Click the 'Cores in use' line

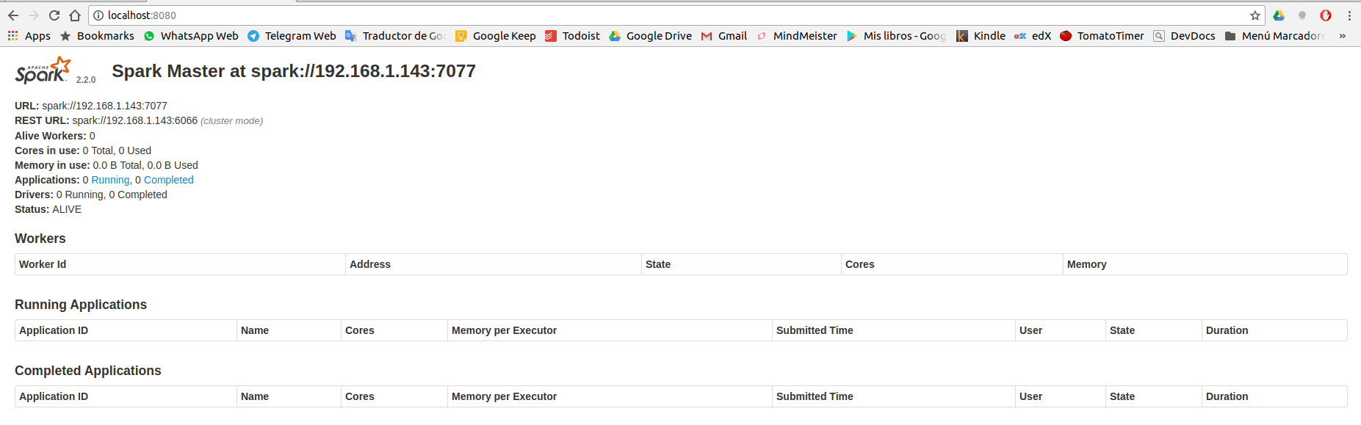[x=83, y=150]
